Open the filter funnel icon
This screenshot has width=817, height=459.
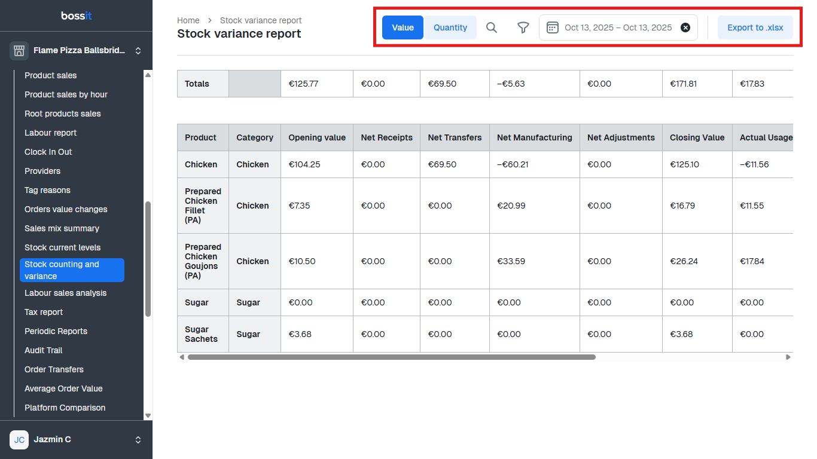523,27
